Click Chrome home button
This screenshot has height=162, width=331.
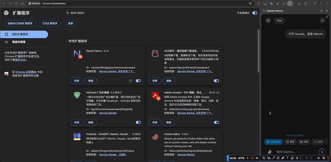tap(22, 3)
